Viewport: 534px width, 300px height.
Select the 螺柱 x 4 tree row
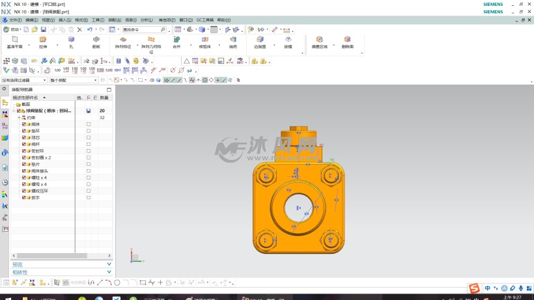tap(39, 178)
